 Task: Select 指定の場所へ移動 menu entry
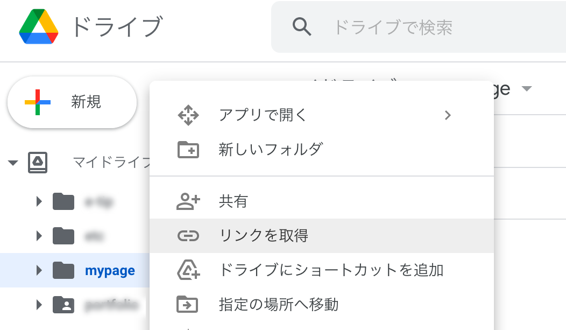[x=279, y=305]
